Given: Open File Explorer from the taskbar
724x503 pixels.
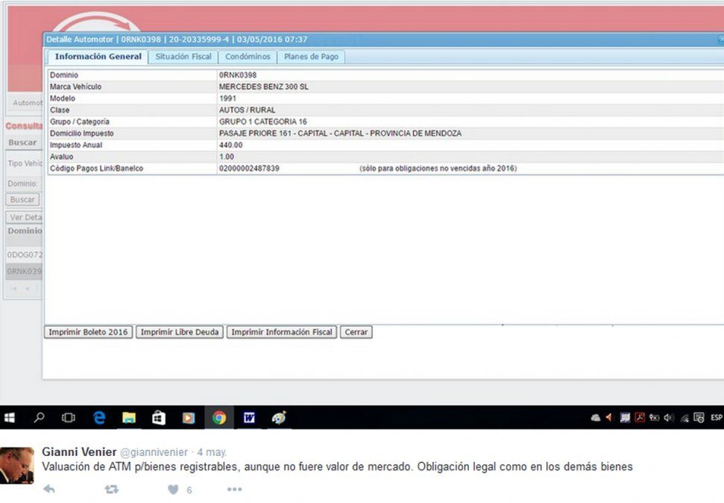Looking at the screenshot, I should click(129, 418).
